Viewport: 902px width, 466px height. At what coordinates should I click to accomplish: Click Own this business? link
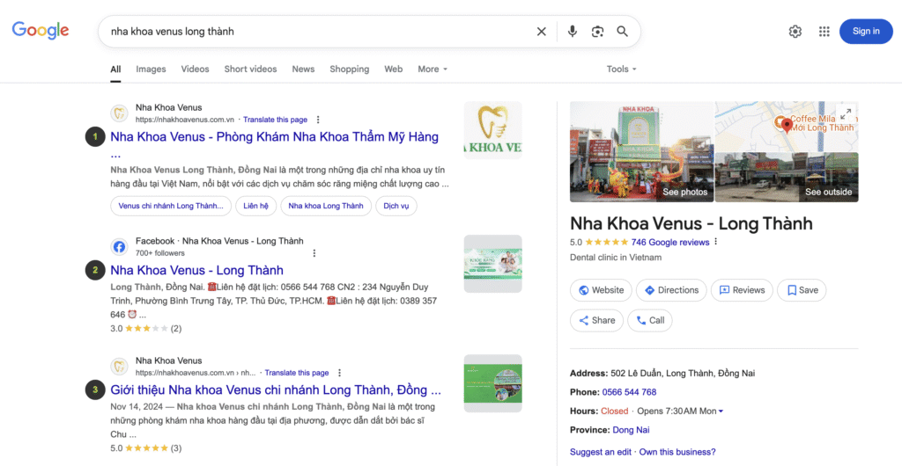[677, 452]
